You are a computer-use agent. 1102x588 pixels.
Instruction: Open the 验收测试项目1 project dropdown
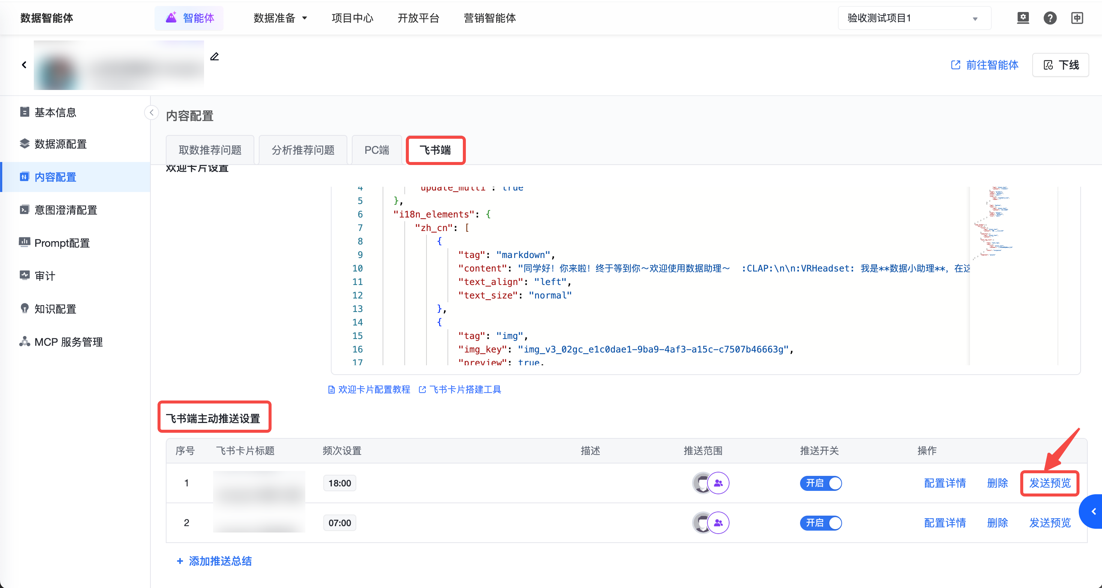(914, 18)
